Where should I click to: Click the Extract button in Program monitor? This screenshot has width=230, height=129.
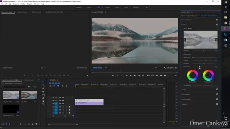[152, 76]
